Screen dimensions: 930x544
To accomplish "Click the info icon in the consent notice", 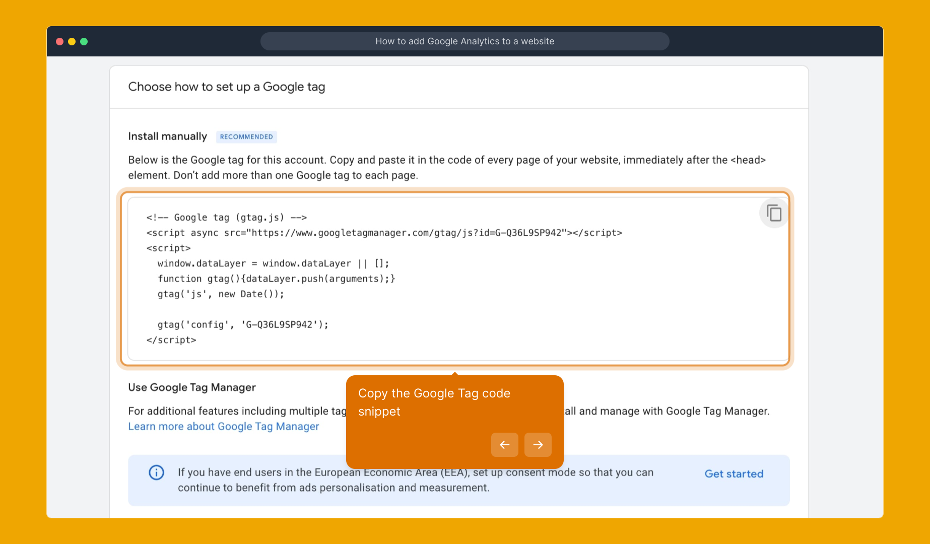I will click(x=156, y=472).
